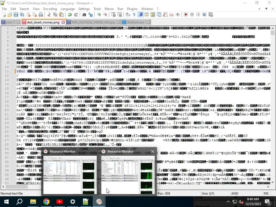Show hidden system tray icons chevron
This screenshot has height=207, width=276.
coord(228,202)
